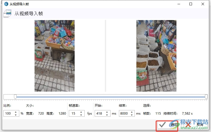Maximize the 从视频导入帧 window
This screenshot has height=132, width=211.
pyautogui.click(x=191, y=4)
